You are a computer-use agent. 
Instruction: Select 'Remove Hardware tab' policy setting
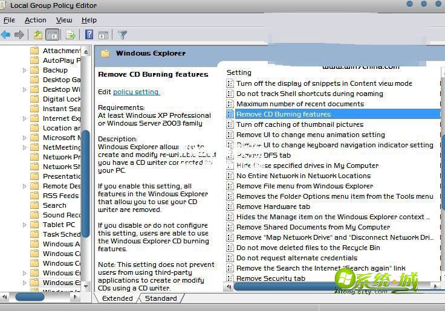[x=273, y=207]
